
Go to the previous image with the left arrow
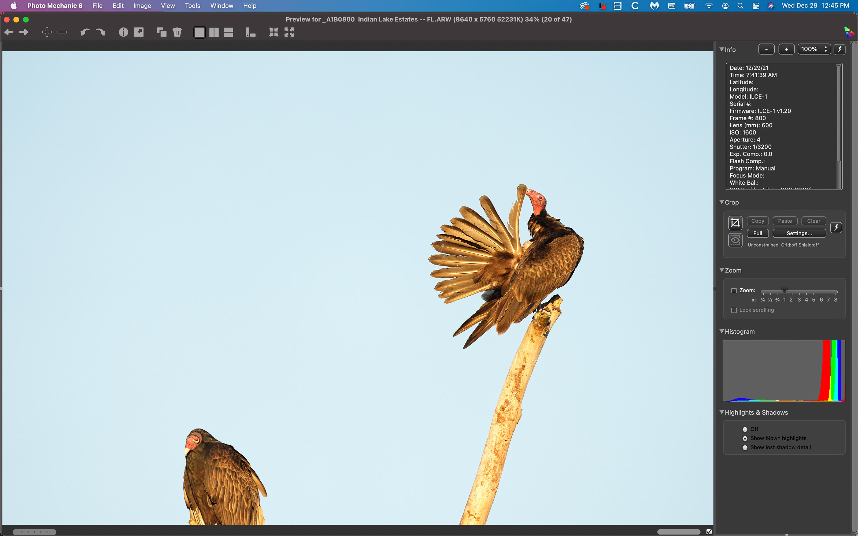[9, 32]
